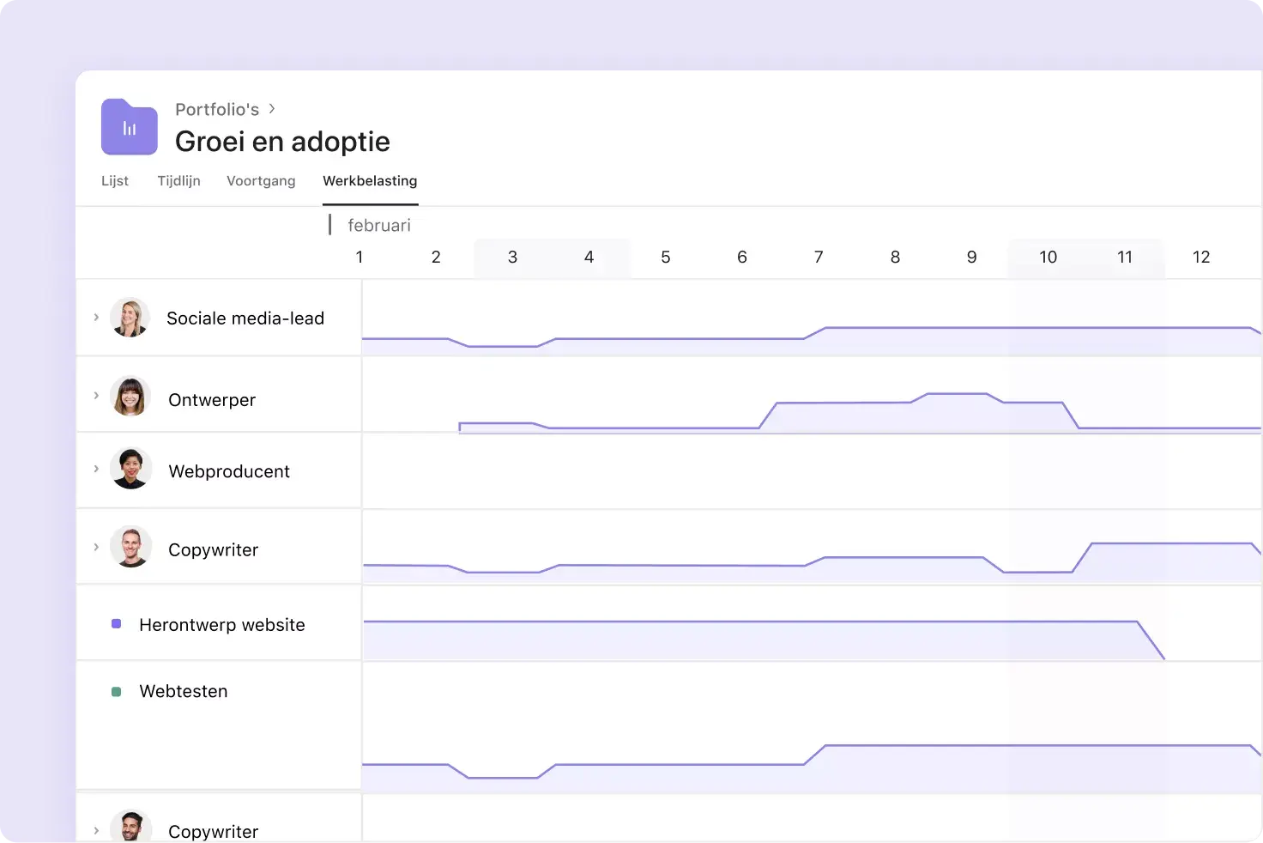The width and height of the screenshot is (1263, 843).
Task: Select the Webproducent avatar photo
Action: tap(130, 469)
